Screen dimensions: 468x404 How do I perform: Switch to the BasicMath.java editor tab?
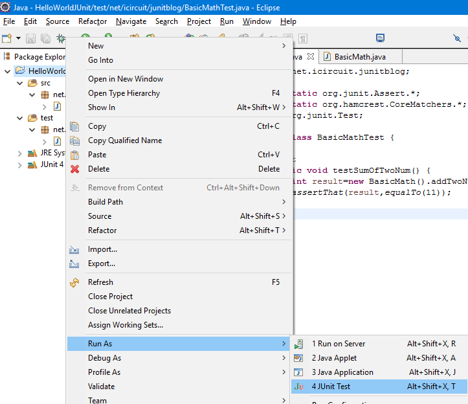tap(360, 57)
